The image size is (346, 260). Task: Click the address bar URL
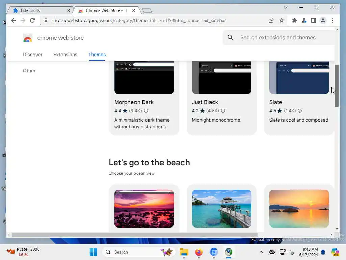click(x=138, y=20)
